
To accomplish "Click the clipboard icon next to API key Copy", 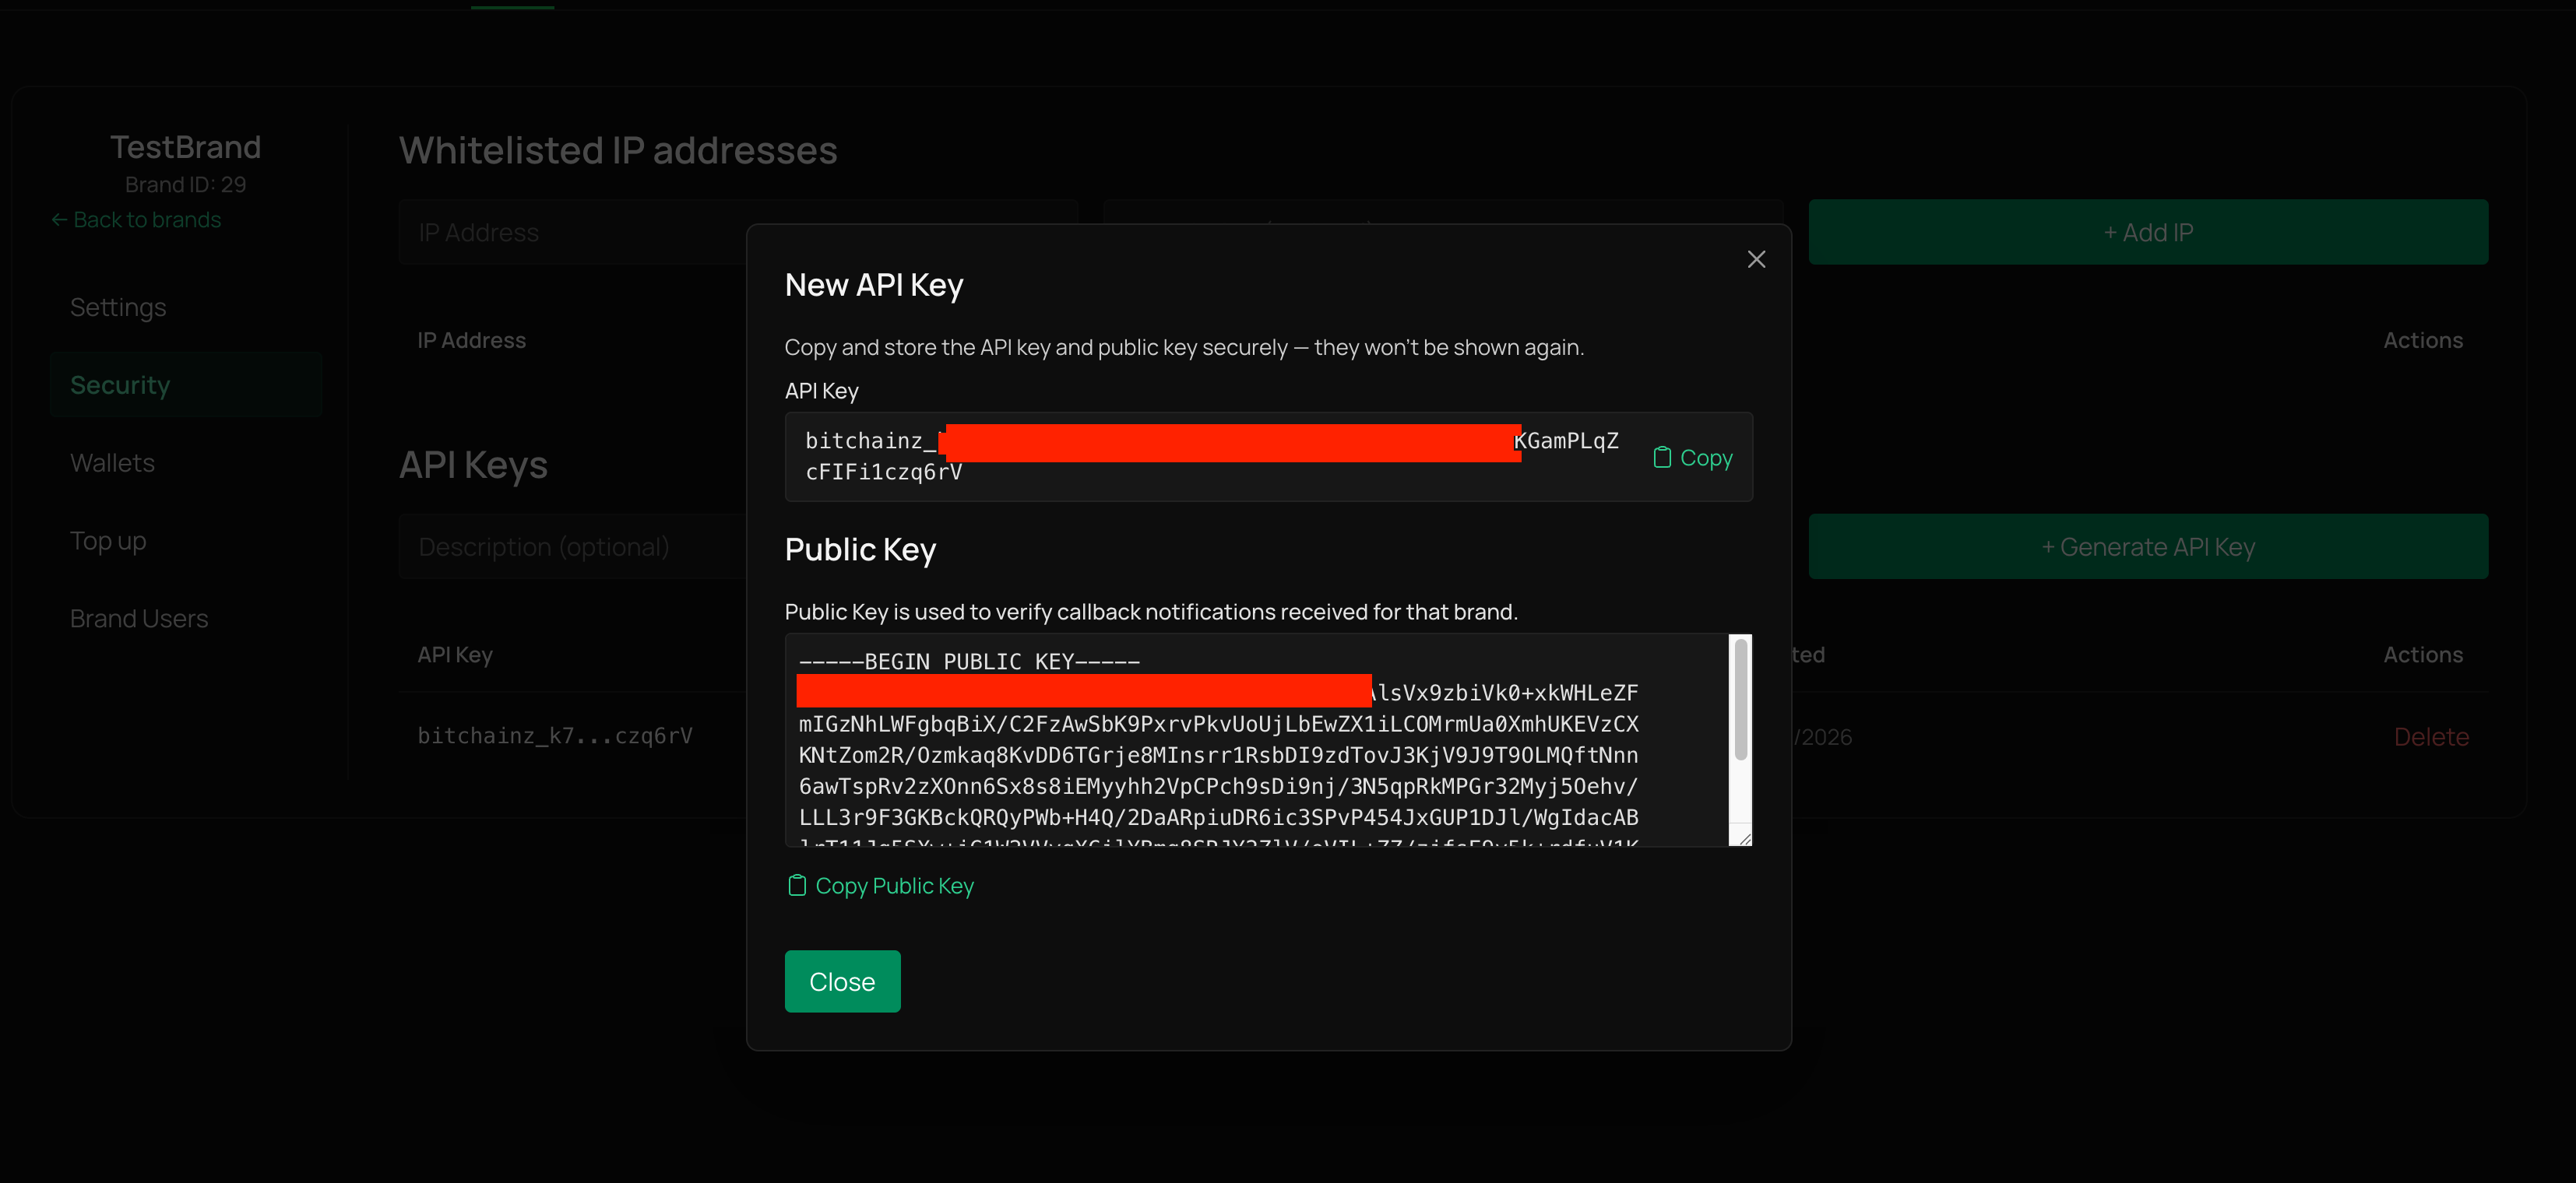I will 1662,458.
